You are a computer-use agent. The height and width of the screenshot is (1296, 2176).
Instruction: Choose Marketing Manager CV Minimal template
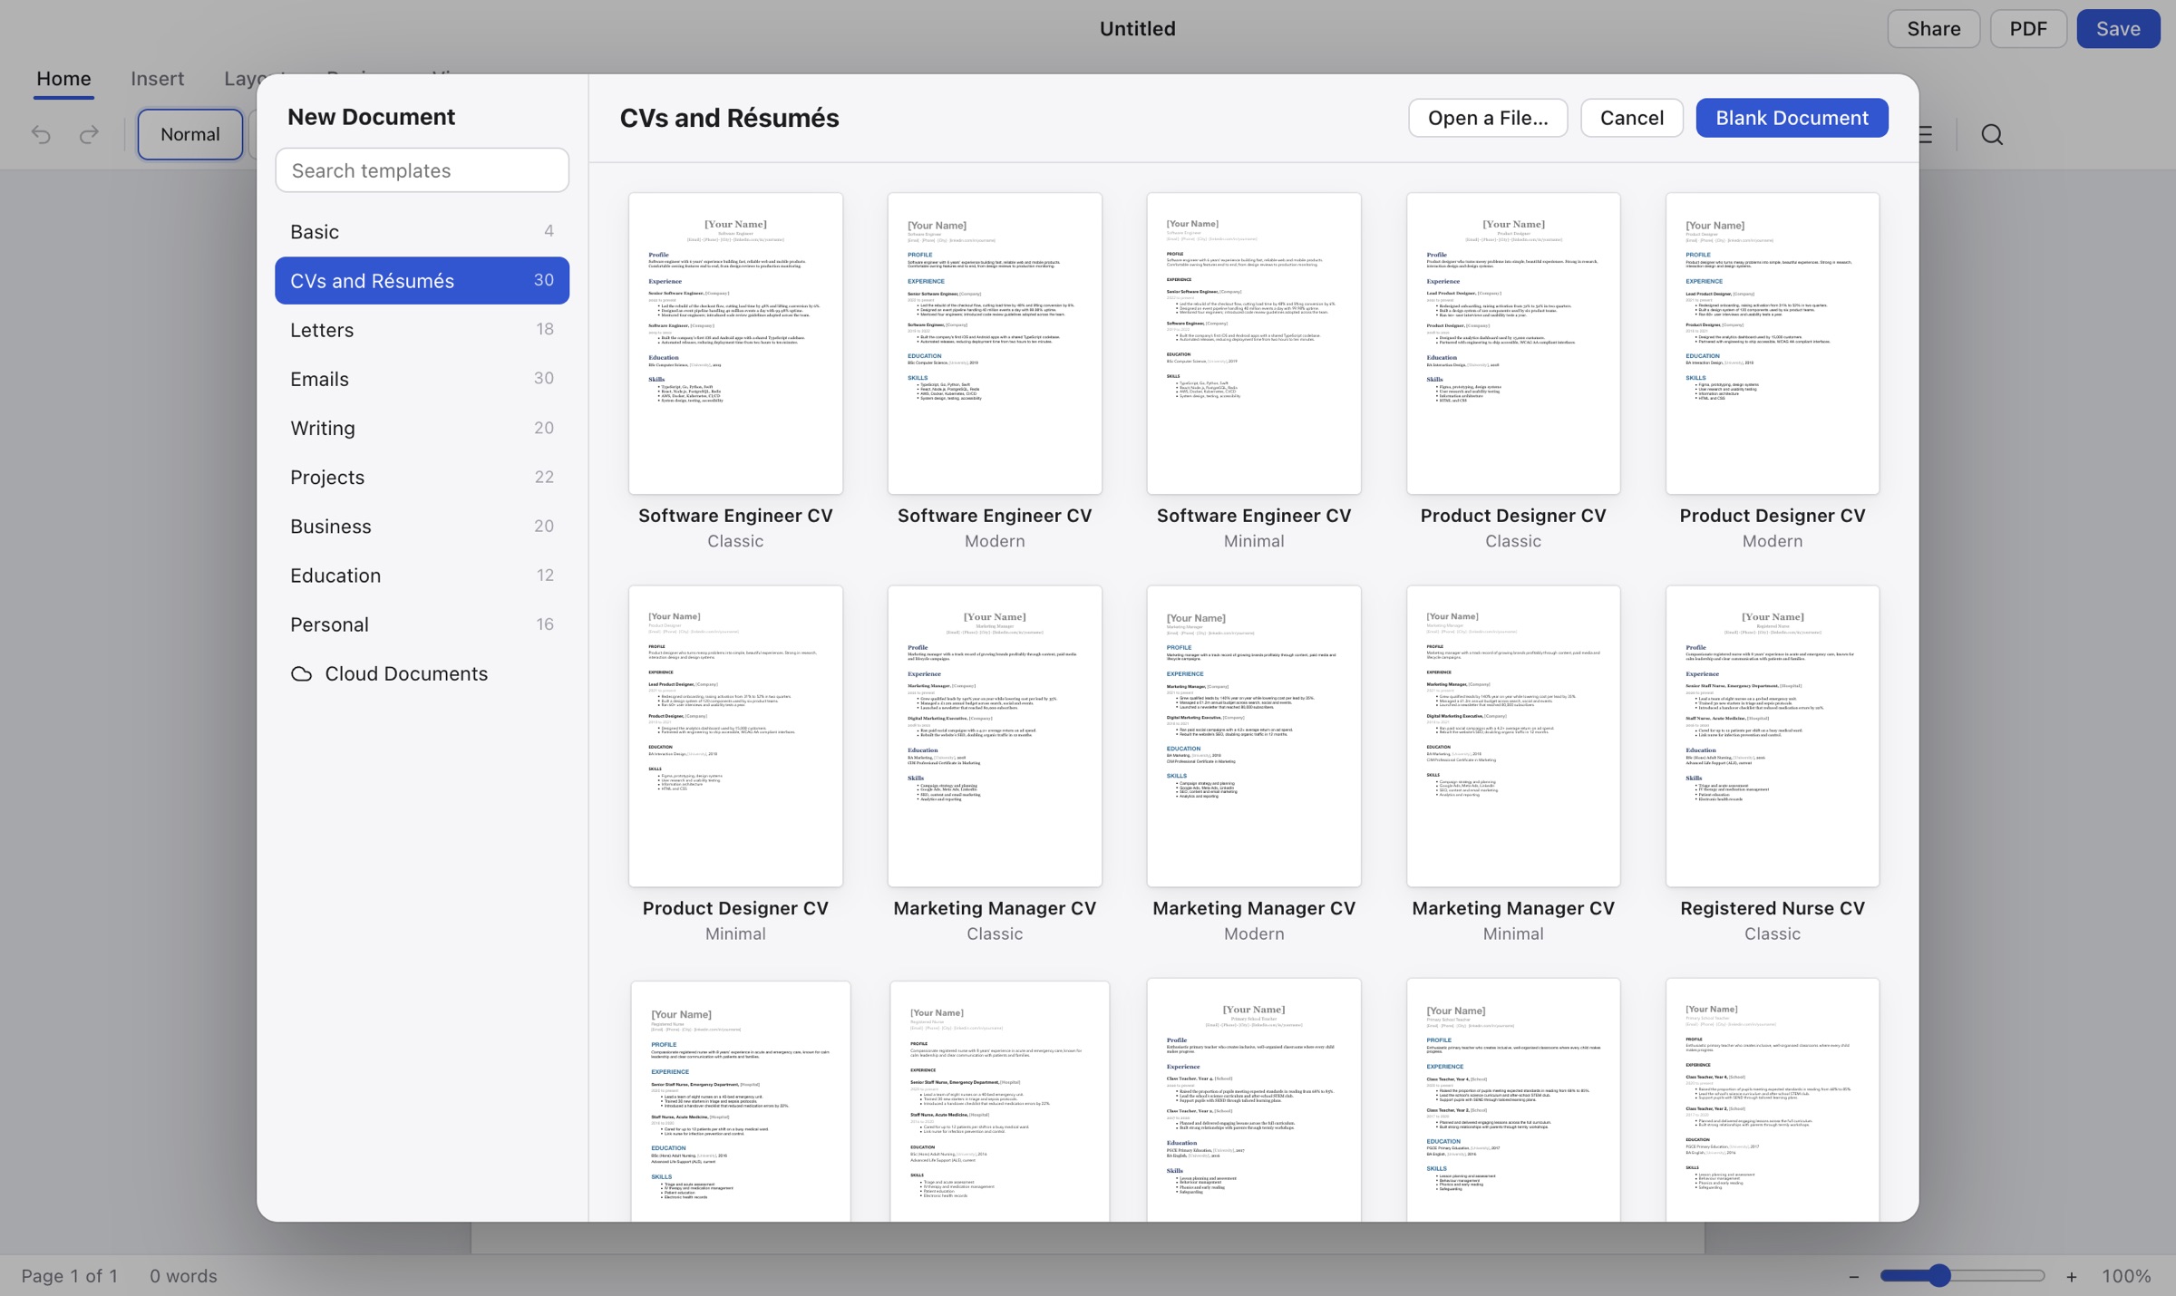tap(1513, 764)
